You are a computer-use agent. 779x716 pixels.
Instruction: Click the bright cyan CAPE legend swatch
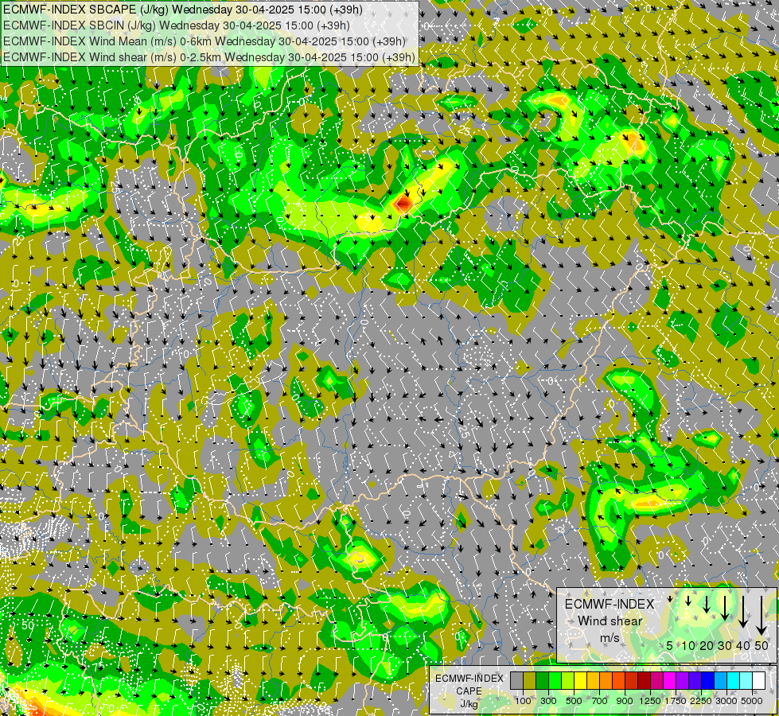[x=734, y=680]
